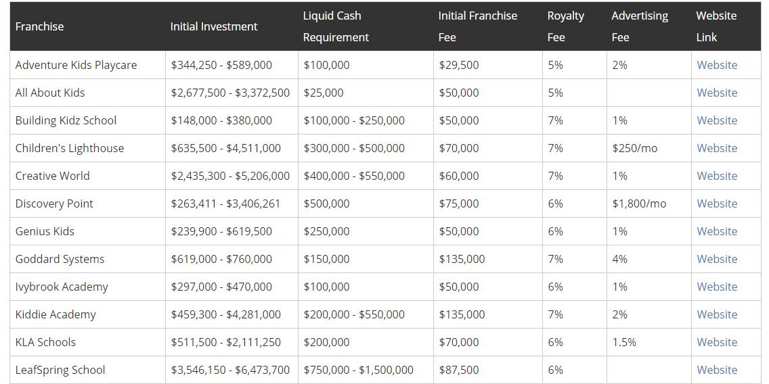Click the Goddard Systems franchise name cell
769x384 pixels.
[60, 259]
